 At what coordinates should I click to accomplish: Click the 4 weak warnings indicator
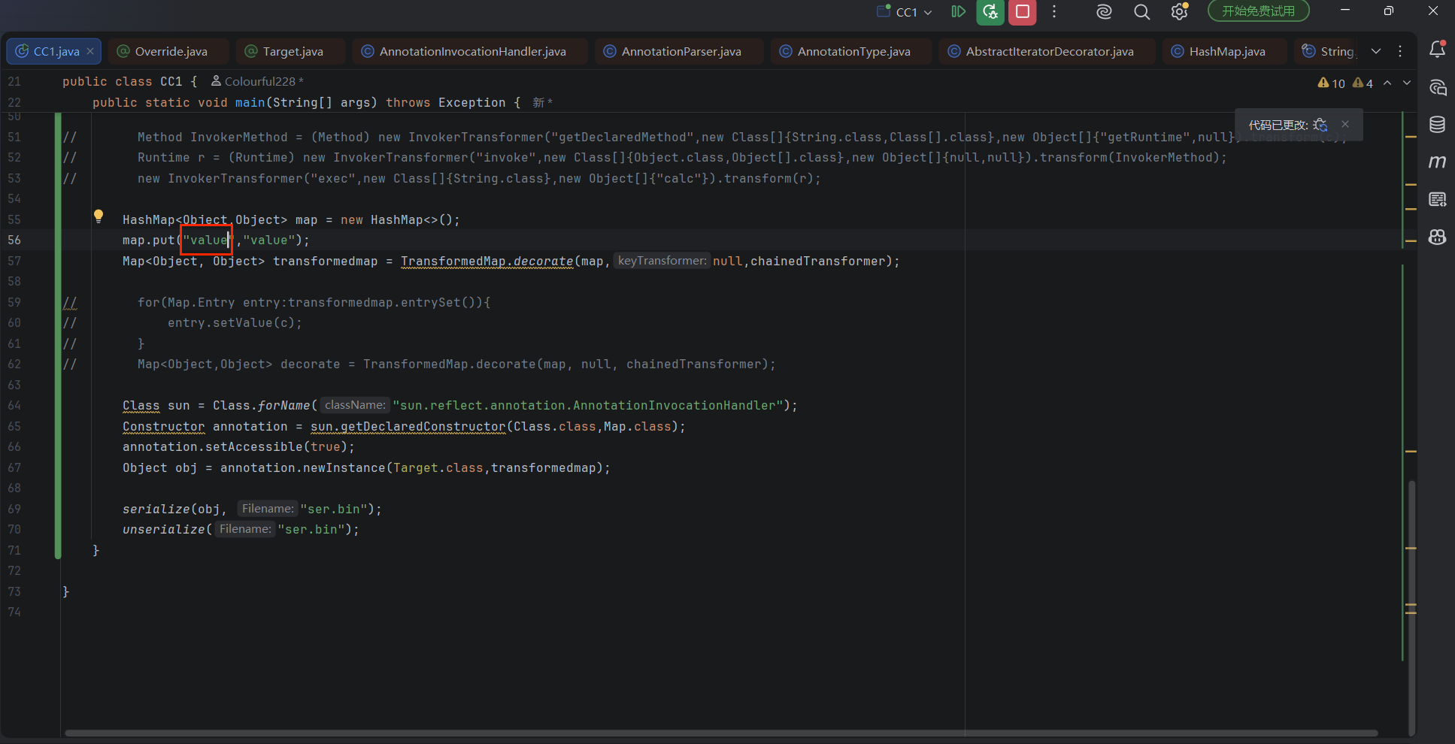pos(1363,83)
